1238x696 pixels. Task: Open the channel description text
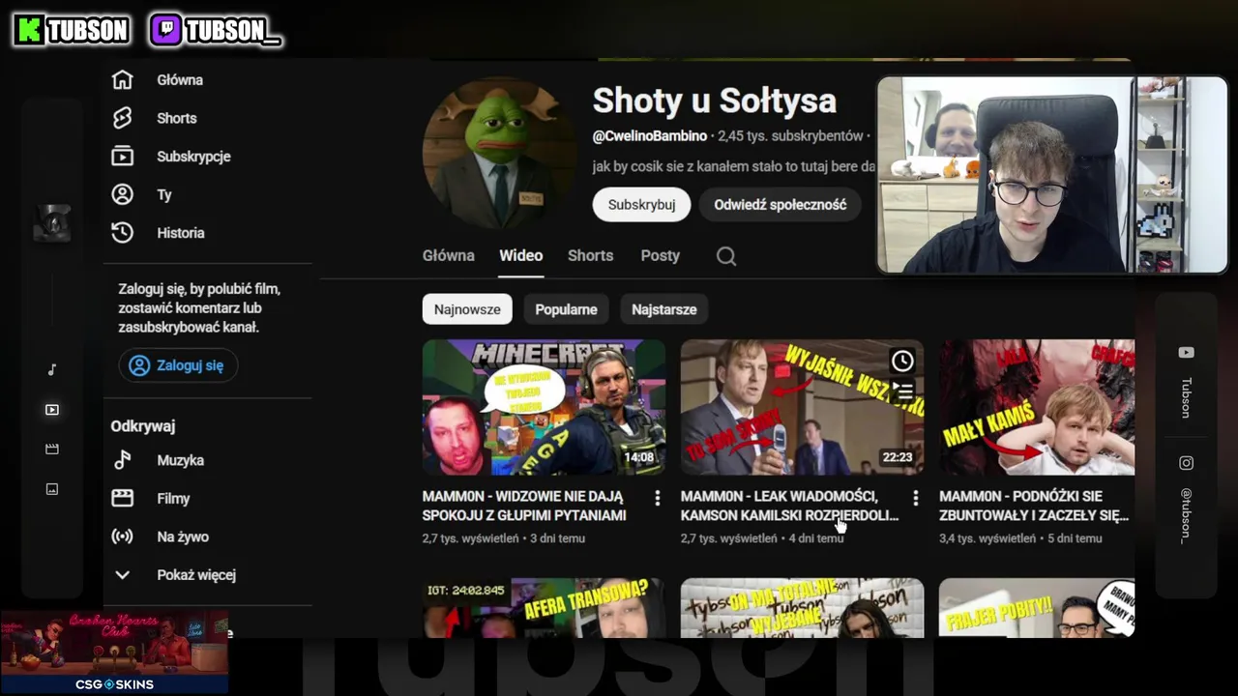(x=734, y=167)
